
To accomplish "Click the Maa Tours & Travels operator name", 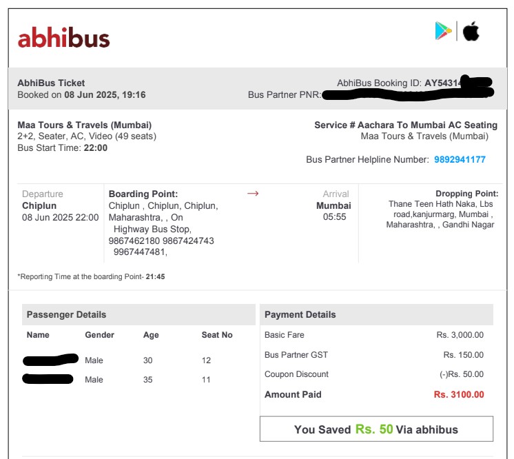I will click(85, 125).
